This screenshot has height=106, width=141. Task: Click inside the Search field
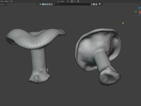point(72,4)
